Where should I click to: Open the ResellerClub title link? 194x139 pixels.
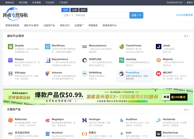click(170, 133)
